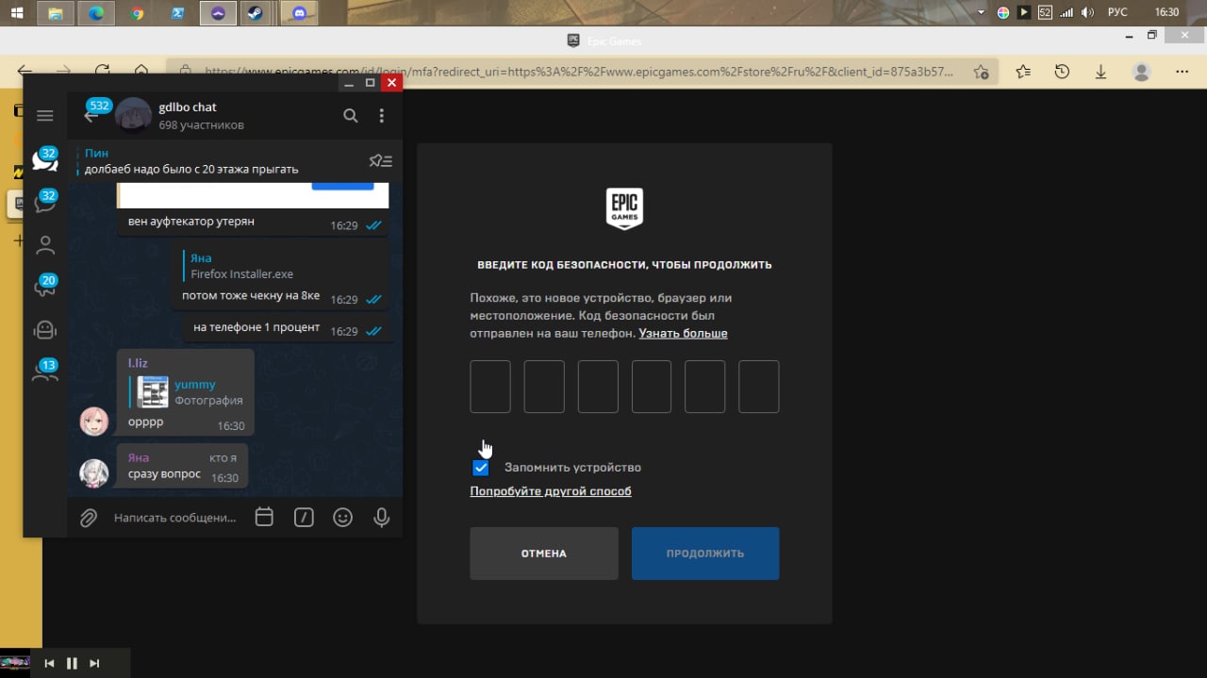Open the yummy Фотография reply preview
This screenshot has width=1207, height=678.
tap(186, 392)
